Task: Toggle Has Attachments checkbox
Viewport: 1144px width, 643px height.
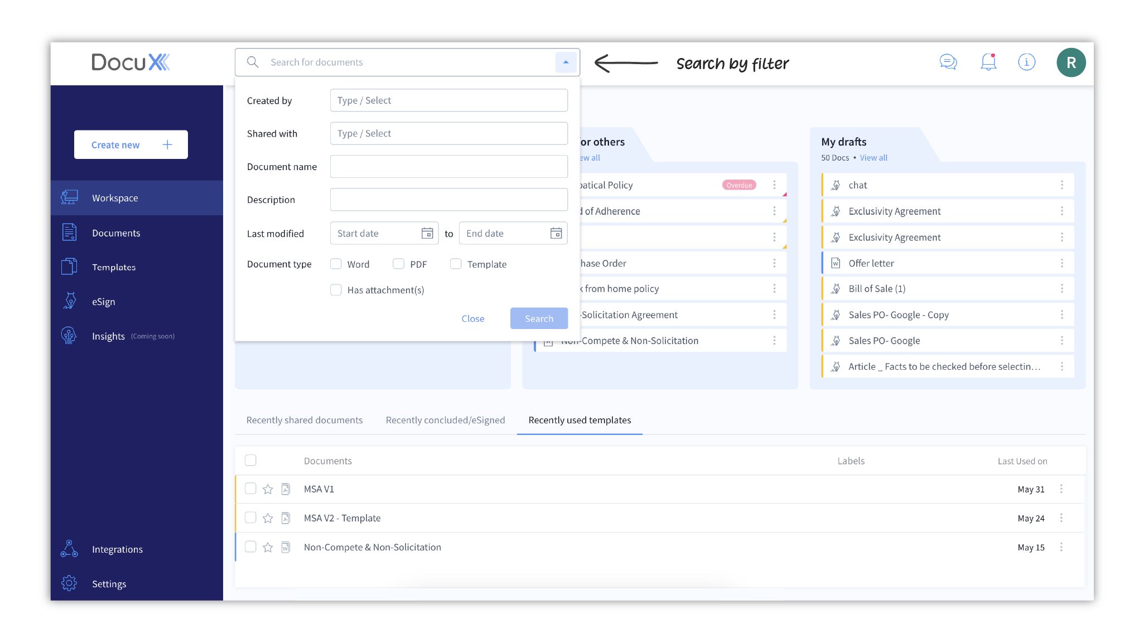Action: pos(335,289)
